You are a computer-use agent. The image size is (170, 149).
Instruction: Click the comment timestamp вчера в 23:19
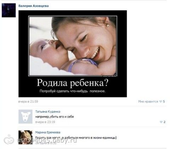coord(45,122)
